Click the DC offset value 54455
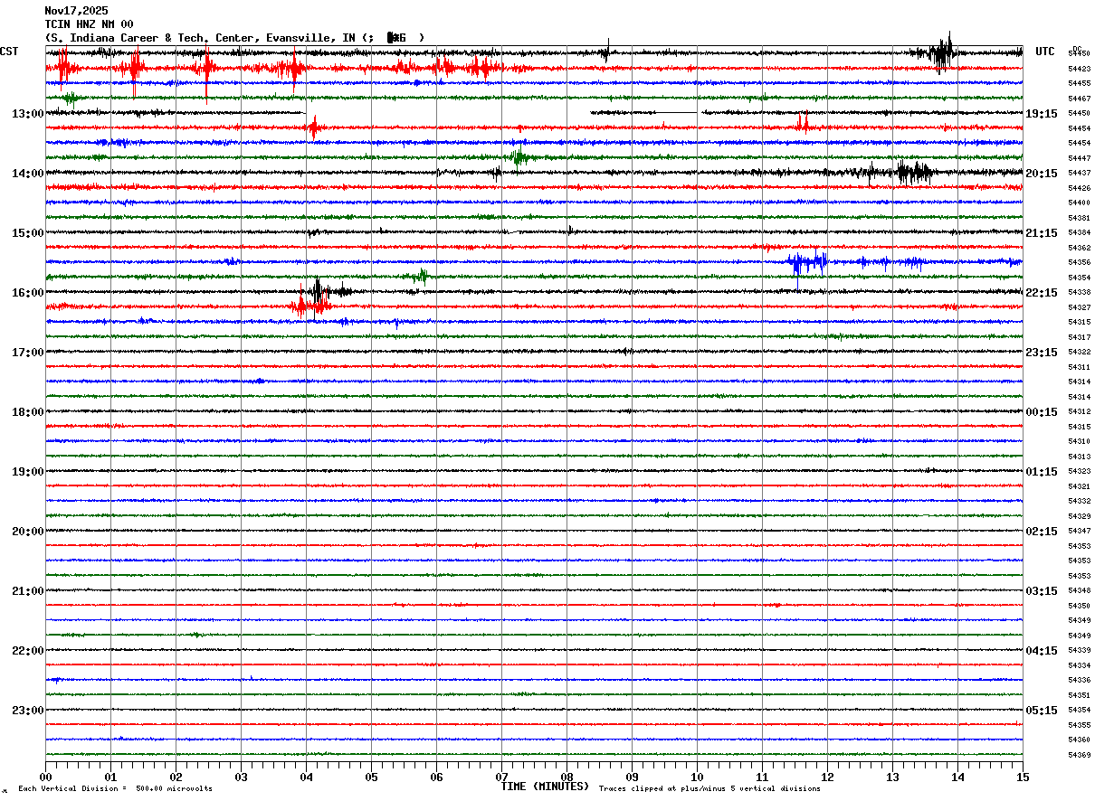 (x=1079, y=83)
